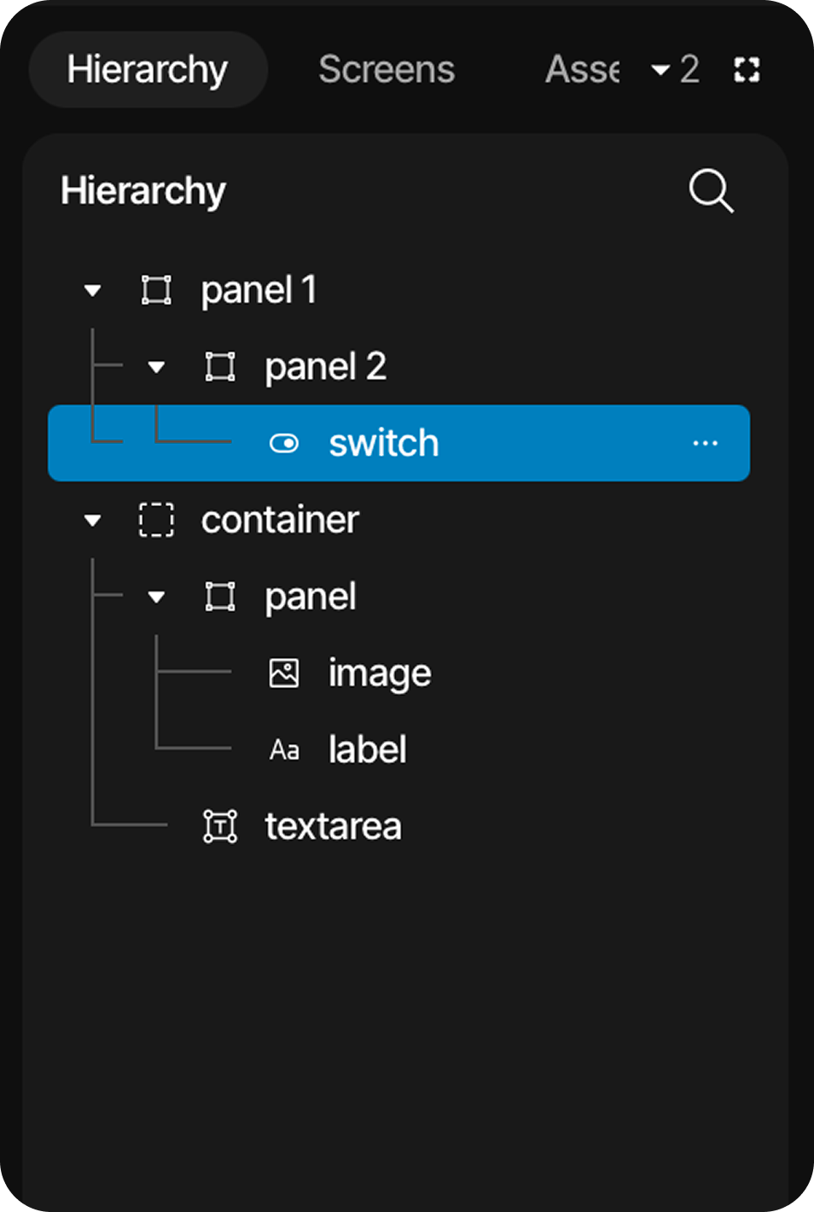This screenshot has width=814, height=1212.
Task: Select the textarea item in the tree
Action: click(x=333, y=826)
